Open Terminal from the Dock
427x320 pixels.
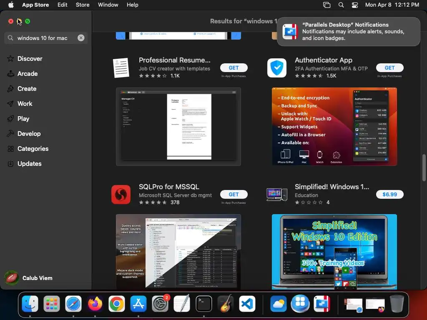pos(203,304)
